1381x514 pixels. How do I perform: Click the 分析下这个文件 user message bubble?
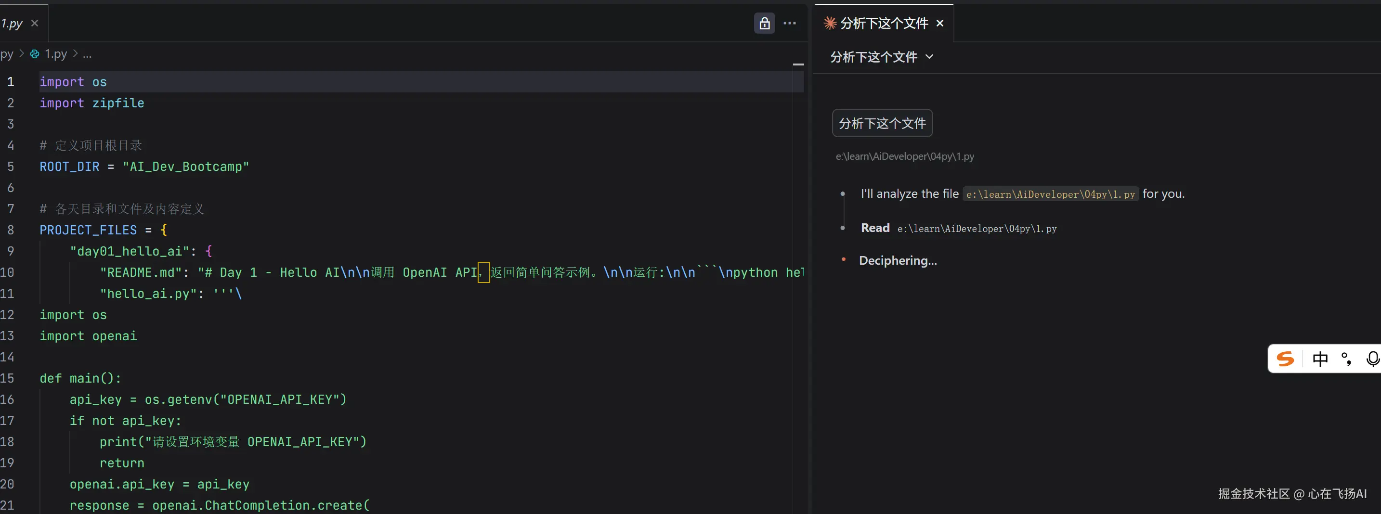[882, 123]
